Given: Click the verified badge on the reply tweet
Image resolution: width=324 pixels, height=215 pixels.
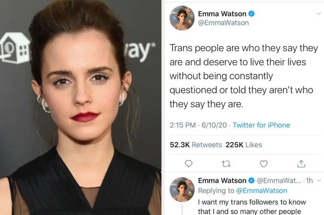Looking at the screenshot, I should point(251,181).
